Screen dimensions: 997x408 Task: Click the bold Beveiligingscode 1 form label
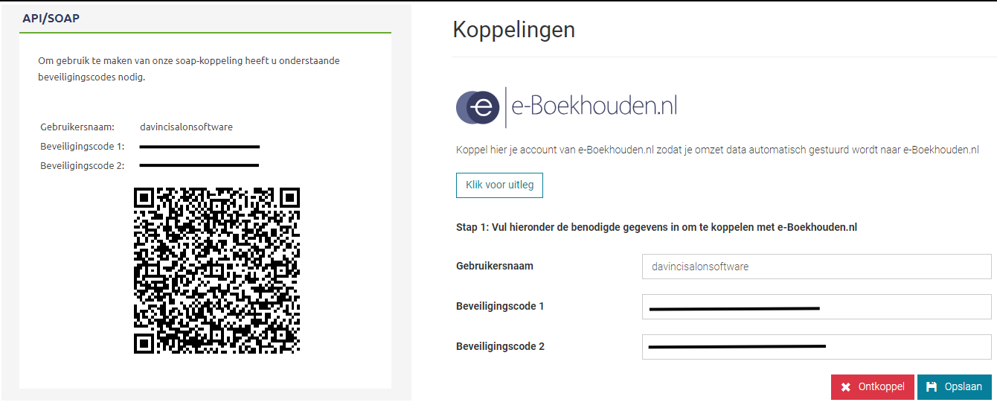tap(500, 306)
